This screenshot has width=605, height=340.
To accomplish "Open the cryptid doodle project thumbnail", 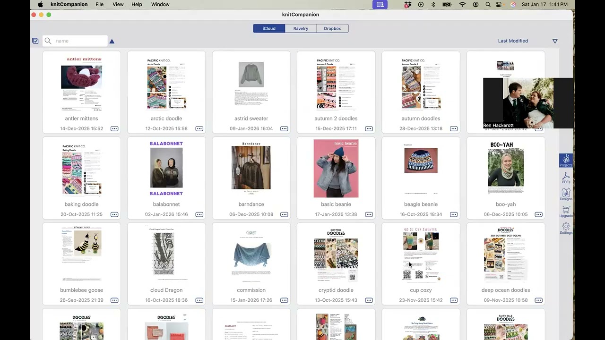I will (x=336, y=255).
